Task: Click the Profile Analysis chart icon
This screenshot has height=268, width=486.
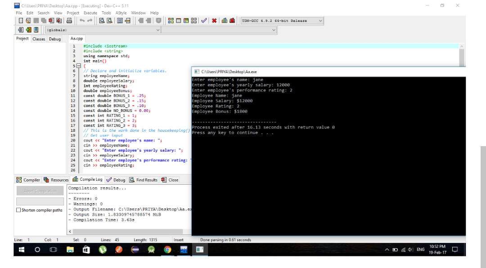Action: [224, 21]
